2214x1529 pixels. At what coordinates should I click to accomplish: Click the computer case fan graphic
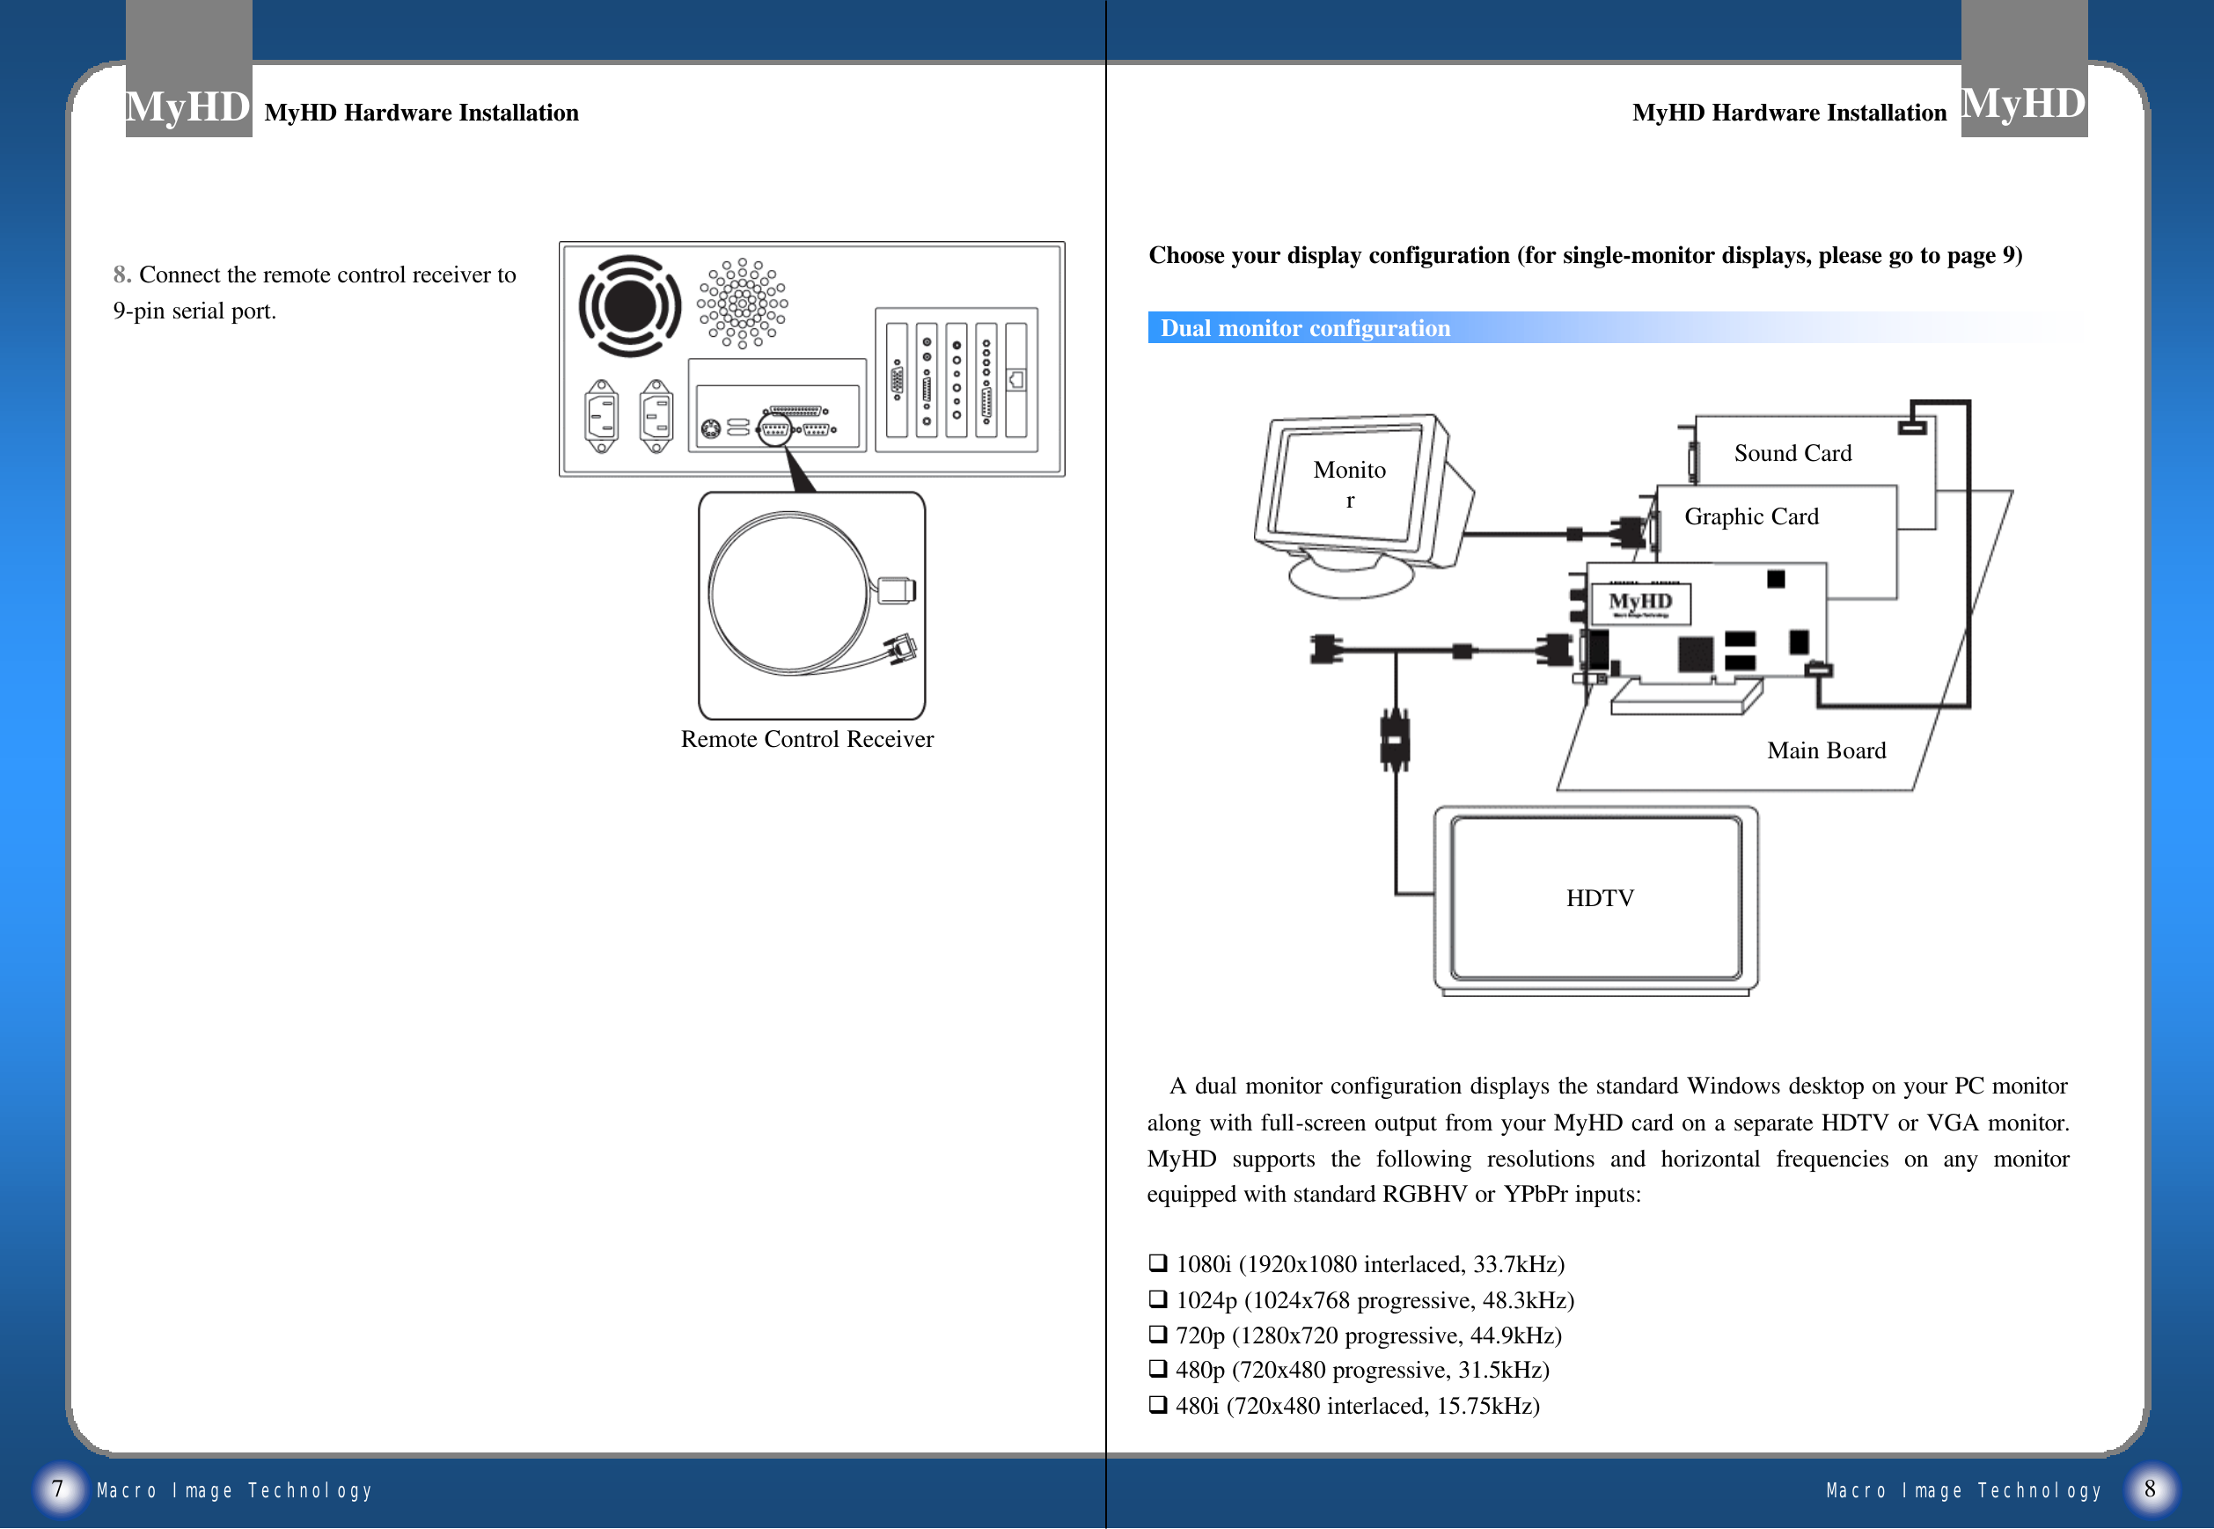629,305
